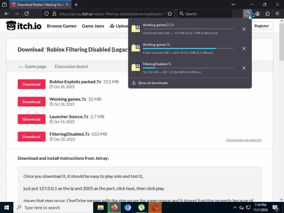Click the Working games.7z file icon in downloads
The image size is (284, 213).
coord(136,48)
